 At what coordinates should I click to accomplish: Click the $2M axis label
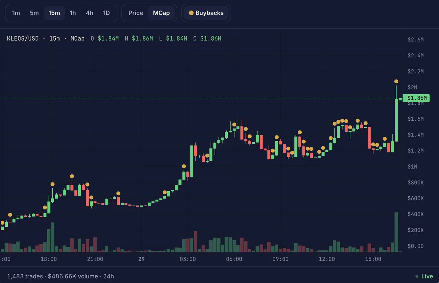coord(412,87)
